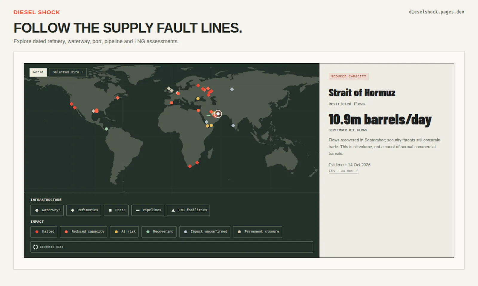Click the northern beige diamond marker in the UK

169,88
